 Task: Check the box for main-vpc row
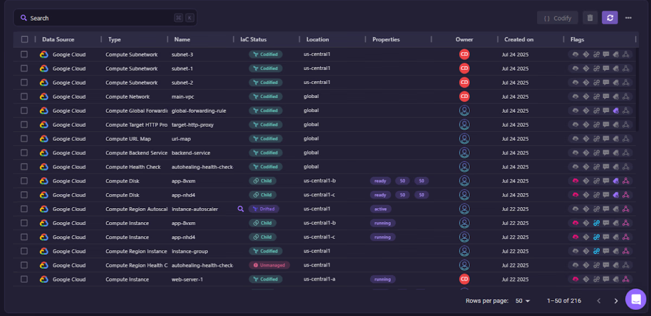point(24,96)
